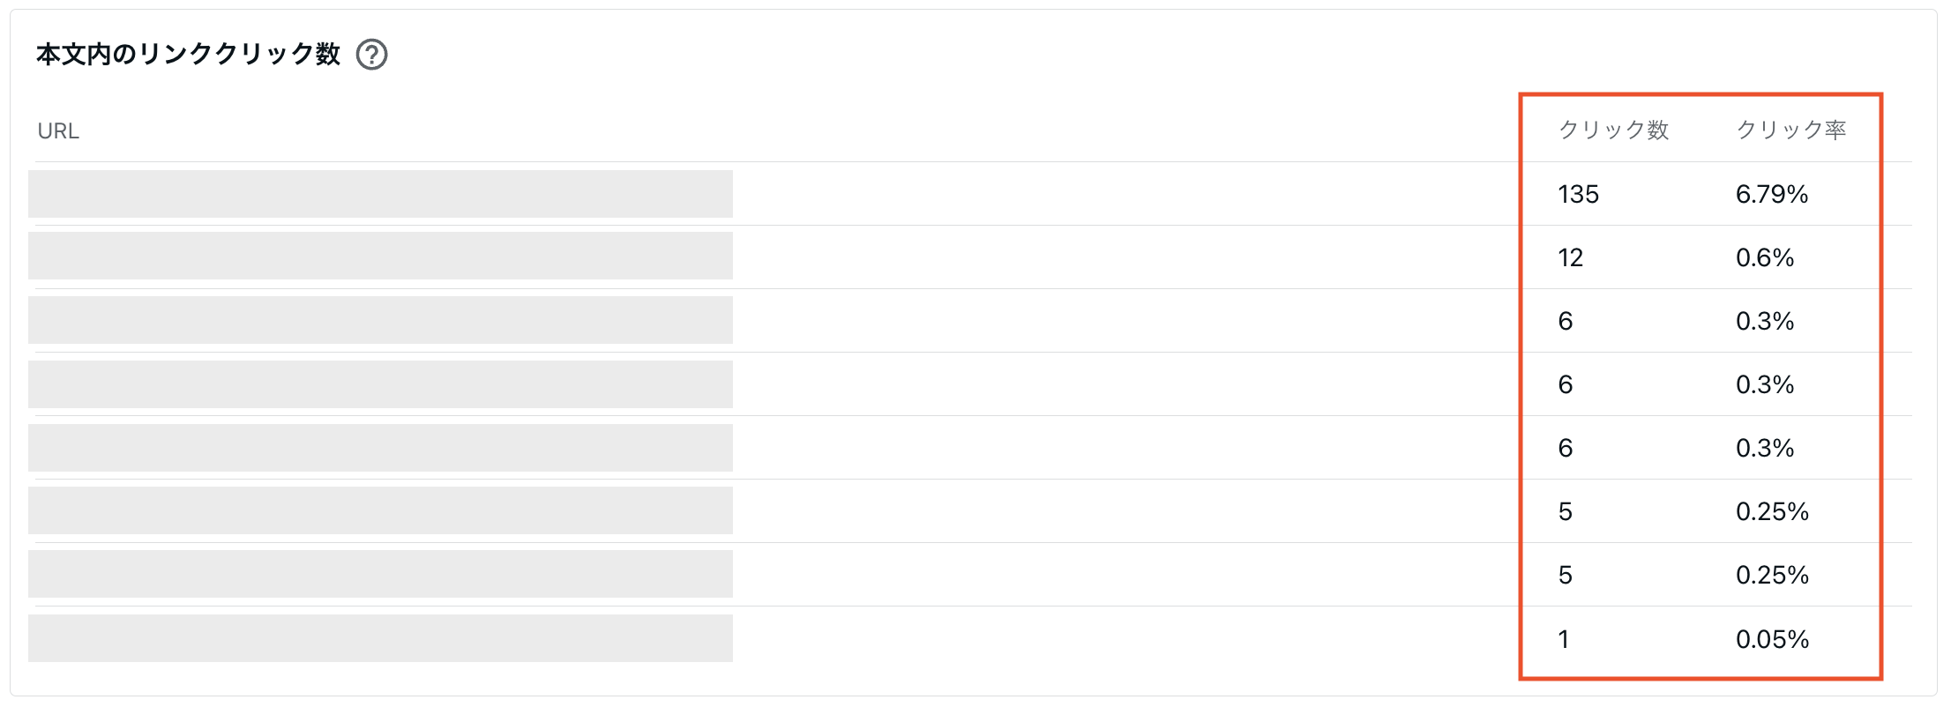
Task: Click the 0.6% click rate value
Action: [x=1765, y=257]
